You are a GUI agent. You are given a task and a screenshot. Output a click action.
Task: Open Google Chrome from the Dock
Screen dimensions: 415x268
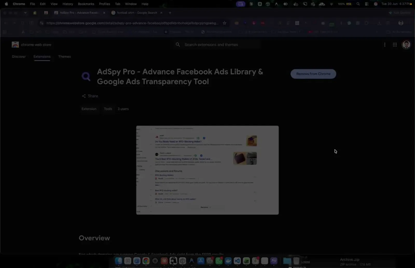point(146,261)
